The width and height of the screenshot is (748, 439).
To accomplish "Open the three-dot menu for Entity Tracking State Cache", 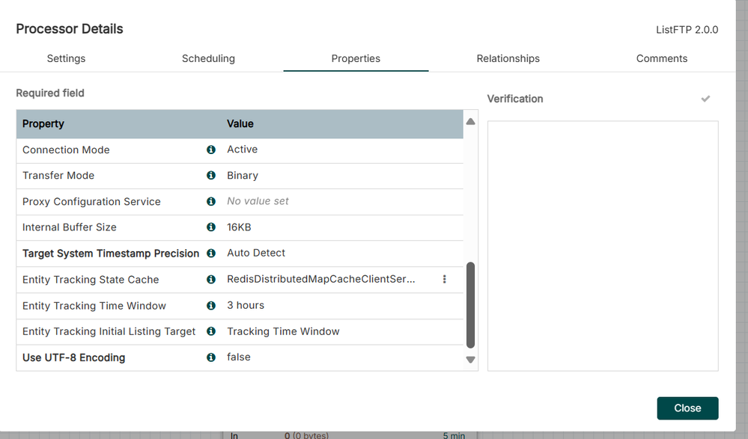I will coord(444,278).
